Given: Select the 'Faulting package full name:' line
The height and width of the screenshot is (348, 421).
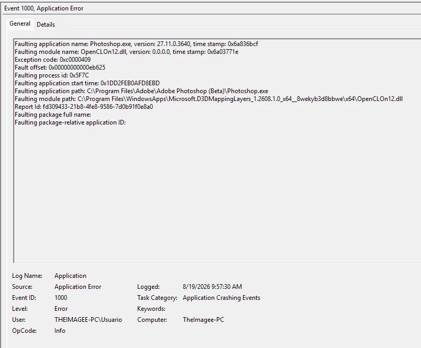Looking at the screenshot, I should (52, 115).
